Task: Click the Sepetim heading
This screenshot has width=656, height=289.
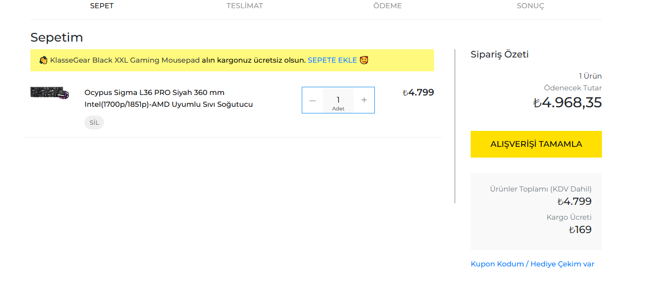Action: (57, 37)
